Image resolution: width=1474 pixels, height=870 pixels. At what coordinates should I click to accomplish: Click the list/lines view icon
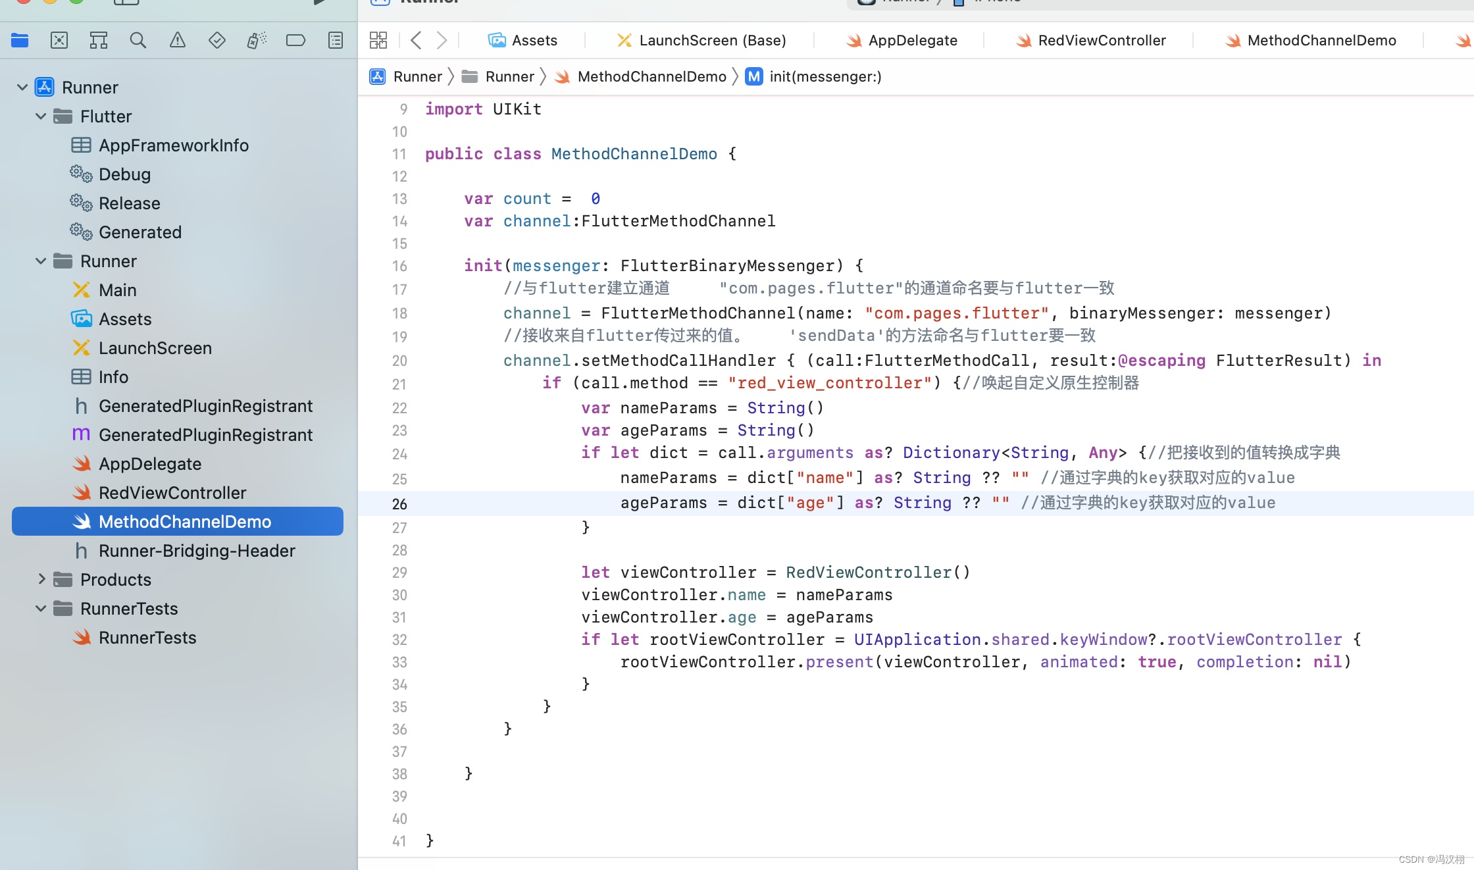coord(334,39)
